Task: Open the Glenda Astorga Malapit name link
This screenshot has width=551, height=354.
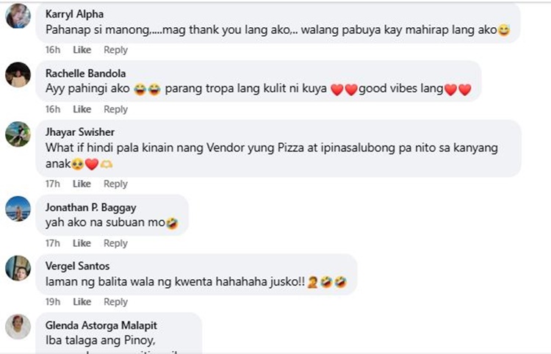Action: (x=101, y=325)
